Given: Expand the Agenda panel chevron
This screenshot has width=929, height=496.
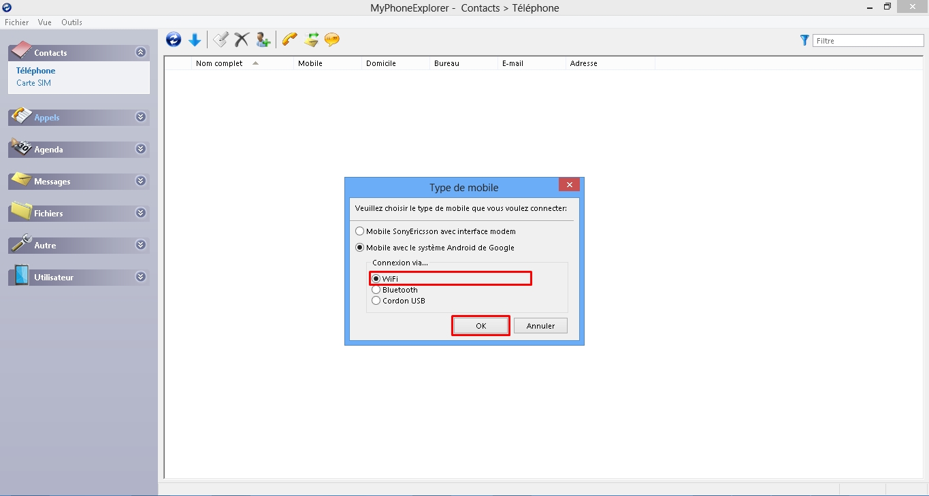Looking at the screenshot, I should (141, 149).
